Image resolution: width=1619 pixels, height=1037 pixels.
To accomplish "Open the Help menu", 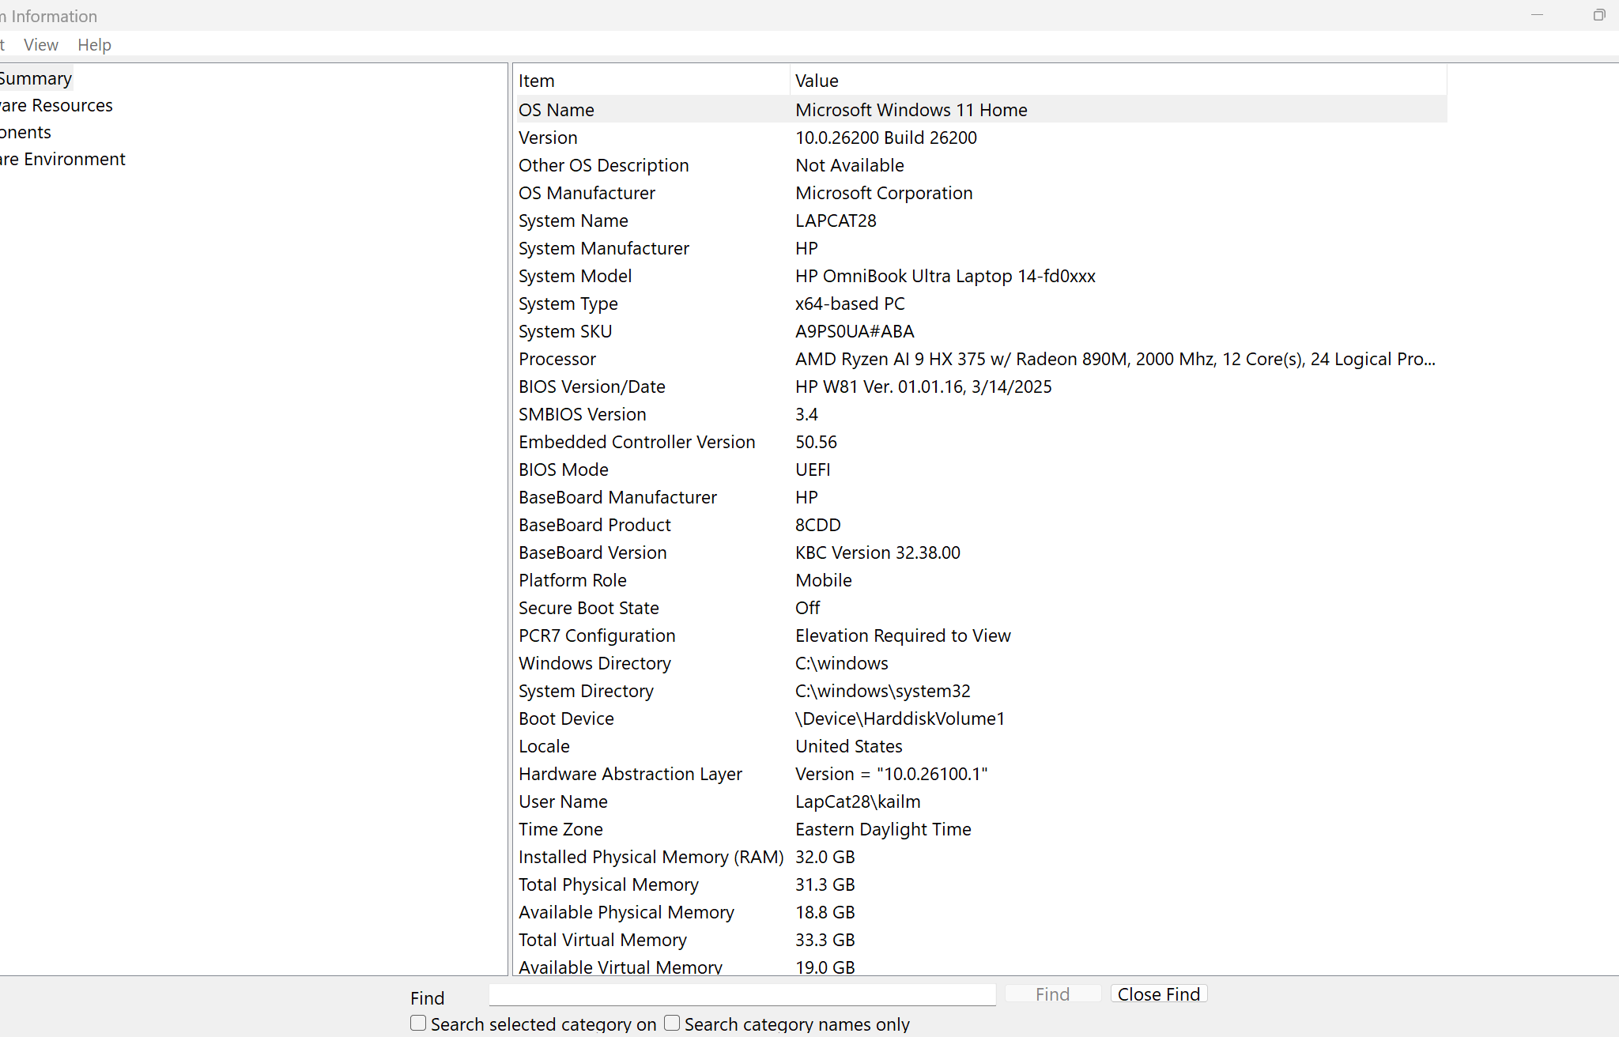I will click(94, 45).
